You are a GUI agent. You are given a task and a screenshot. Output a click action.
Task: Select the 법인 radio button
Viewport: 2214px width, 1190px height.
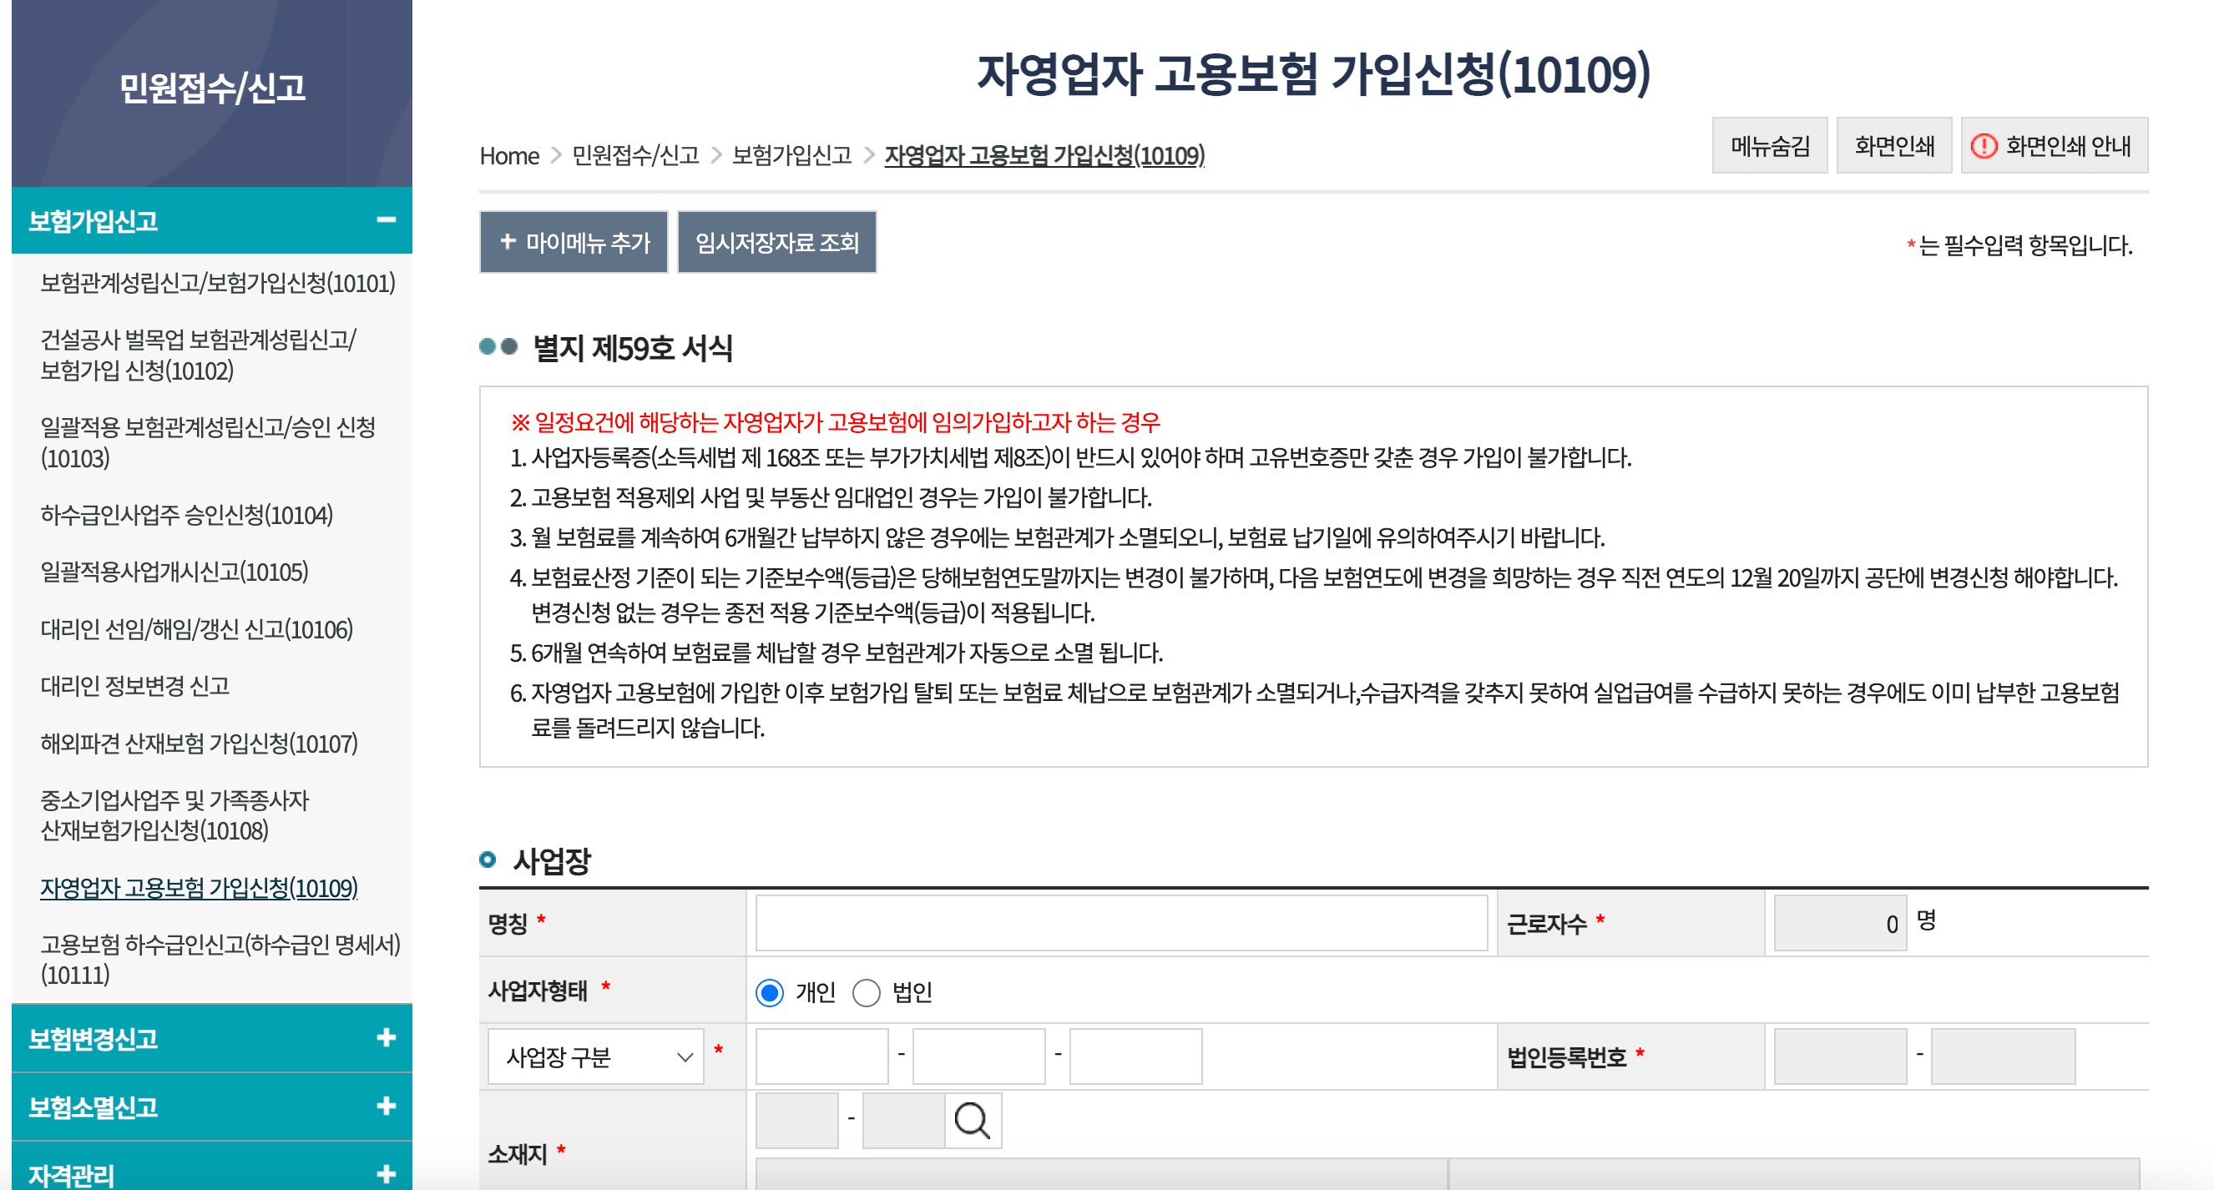point(866,992)
